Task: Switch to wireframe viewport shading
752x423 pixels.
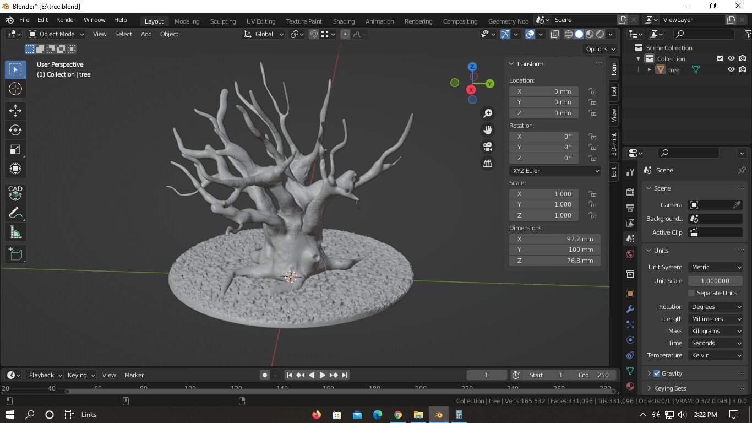Action: click(569, 34)
